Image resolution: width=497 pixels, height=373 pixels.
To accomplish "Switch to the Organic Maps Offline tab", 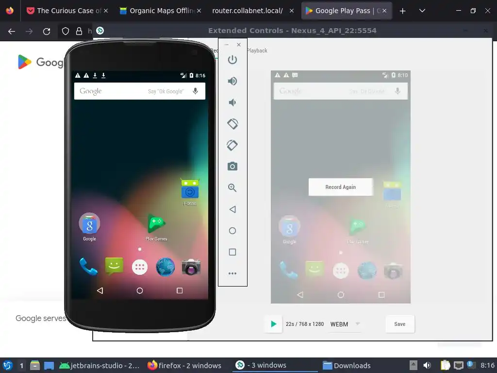I will pos(160,11).
